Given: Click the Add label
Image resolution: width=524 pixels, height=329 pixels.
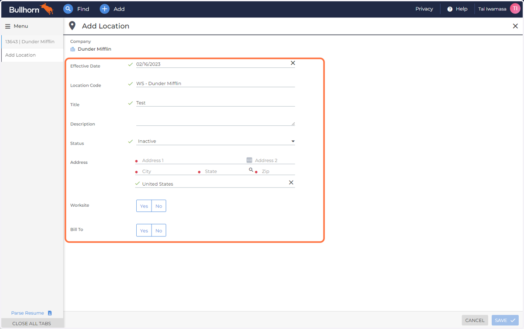Looking at the screenshot, I should [x=119, y=9].
